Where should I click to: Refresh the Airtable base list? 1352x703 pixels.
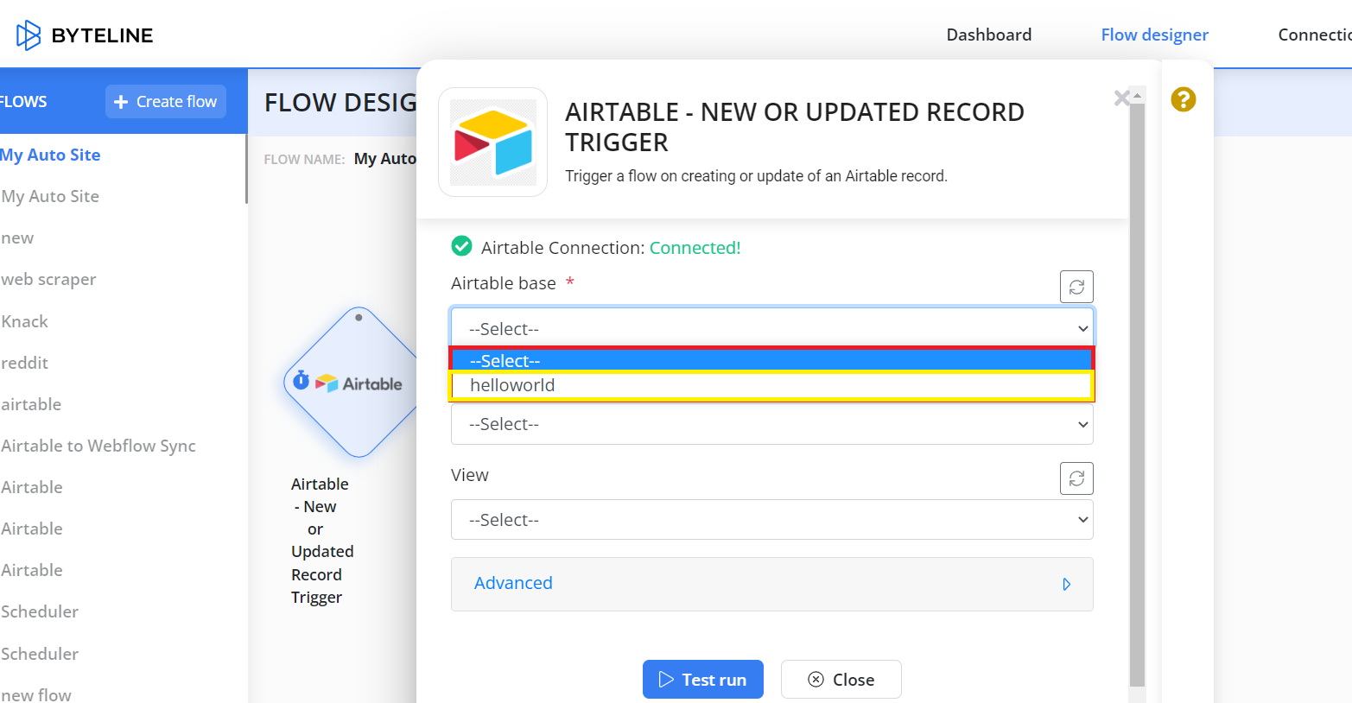point(1076,287)
